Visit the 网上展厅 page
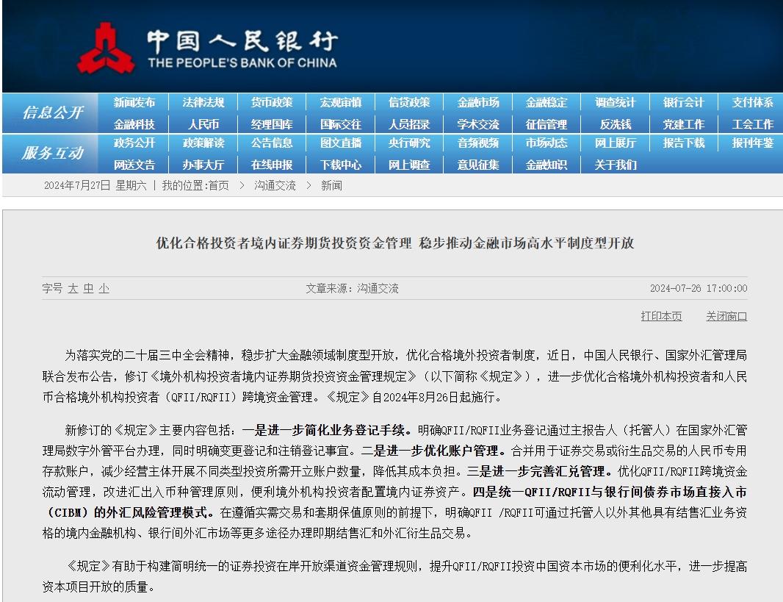 tap(616, 143)
